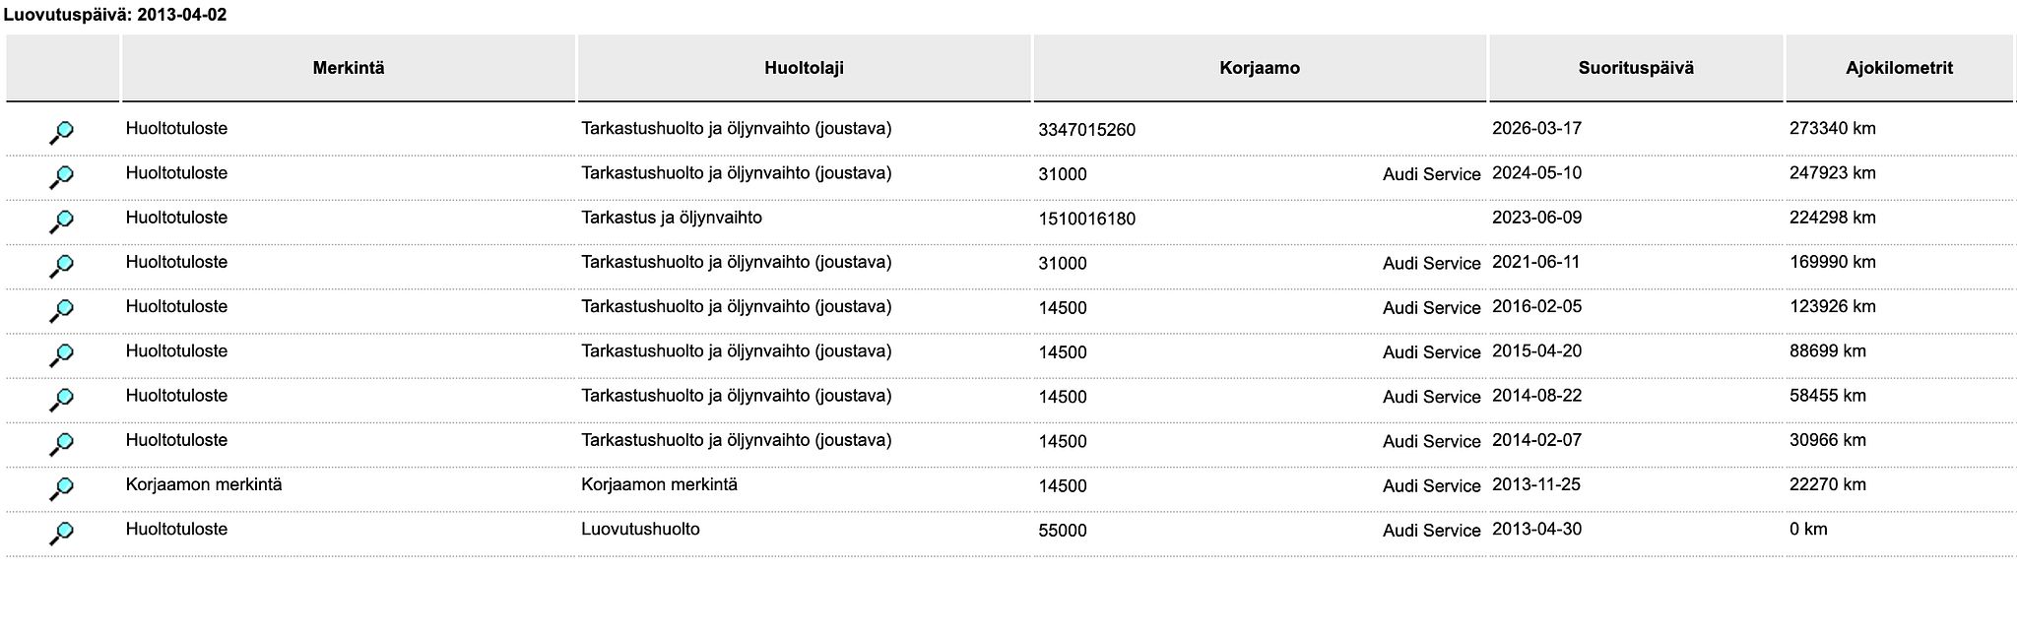Open magnifier for 2026-03-17 service record

61,132
